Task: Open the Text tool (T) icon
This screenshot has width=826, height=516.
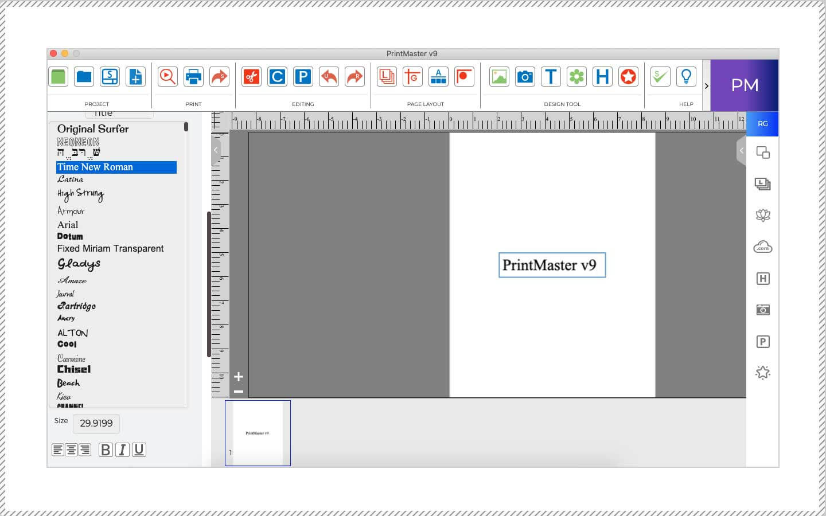Action: pyautogui.click(x=551, y=76)
